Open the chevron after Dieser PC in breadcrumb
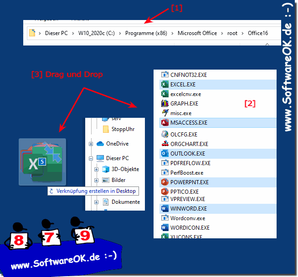 (x=73, y=33)
